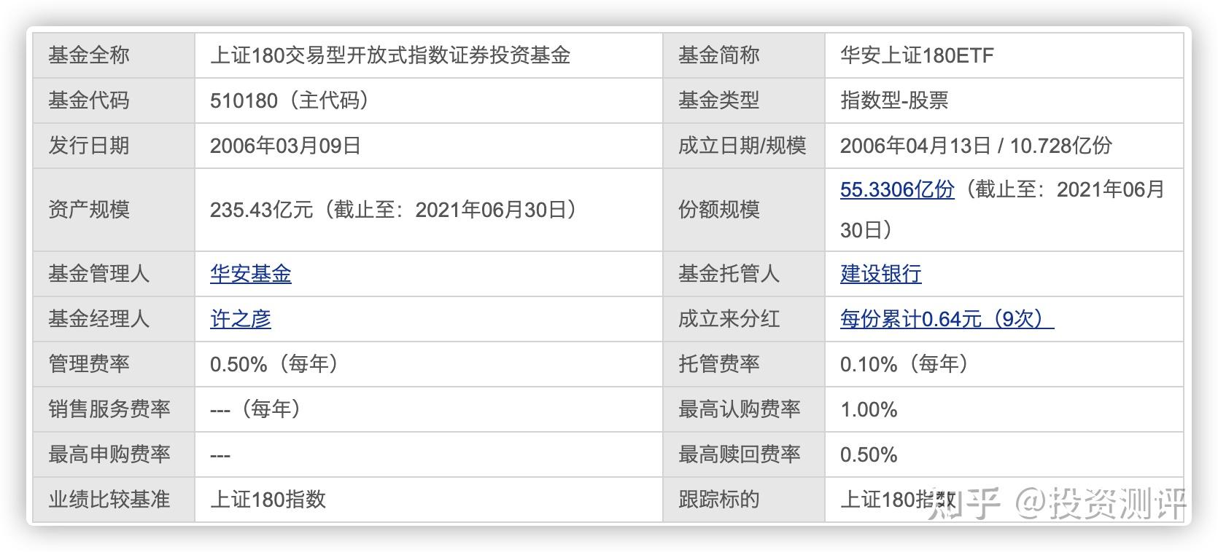This screenshot has height=552, width=1218.
Task: Select the fund type 指数型-股票 cell
Action: tap(893, 100)
